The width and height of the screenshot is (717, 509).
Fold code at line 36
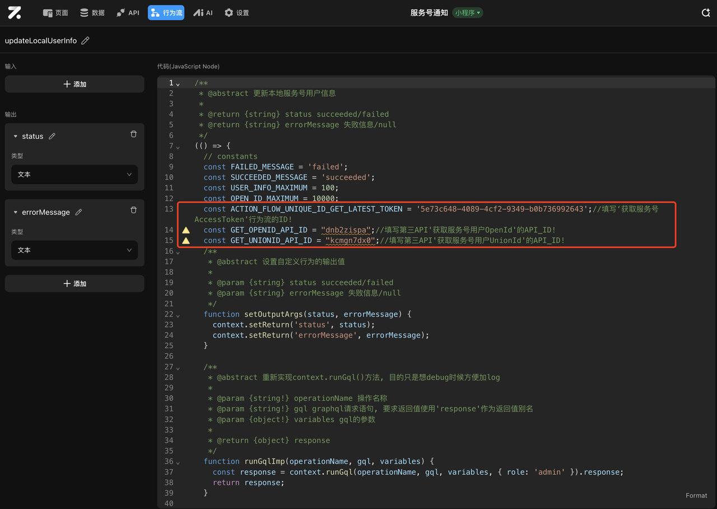click(178, 462)
